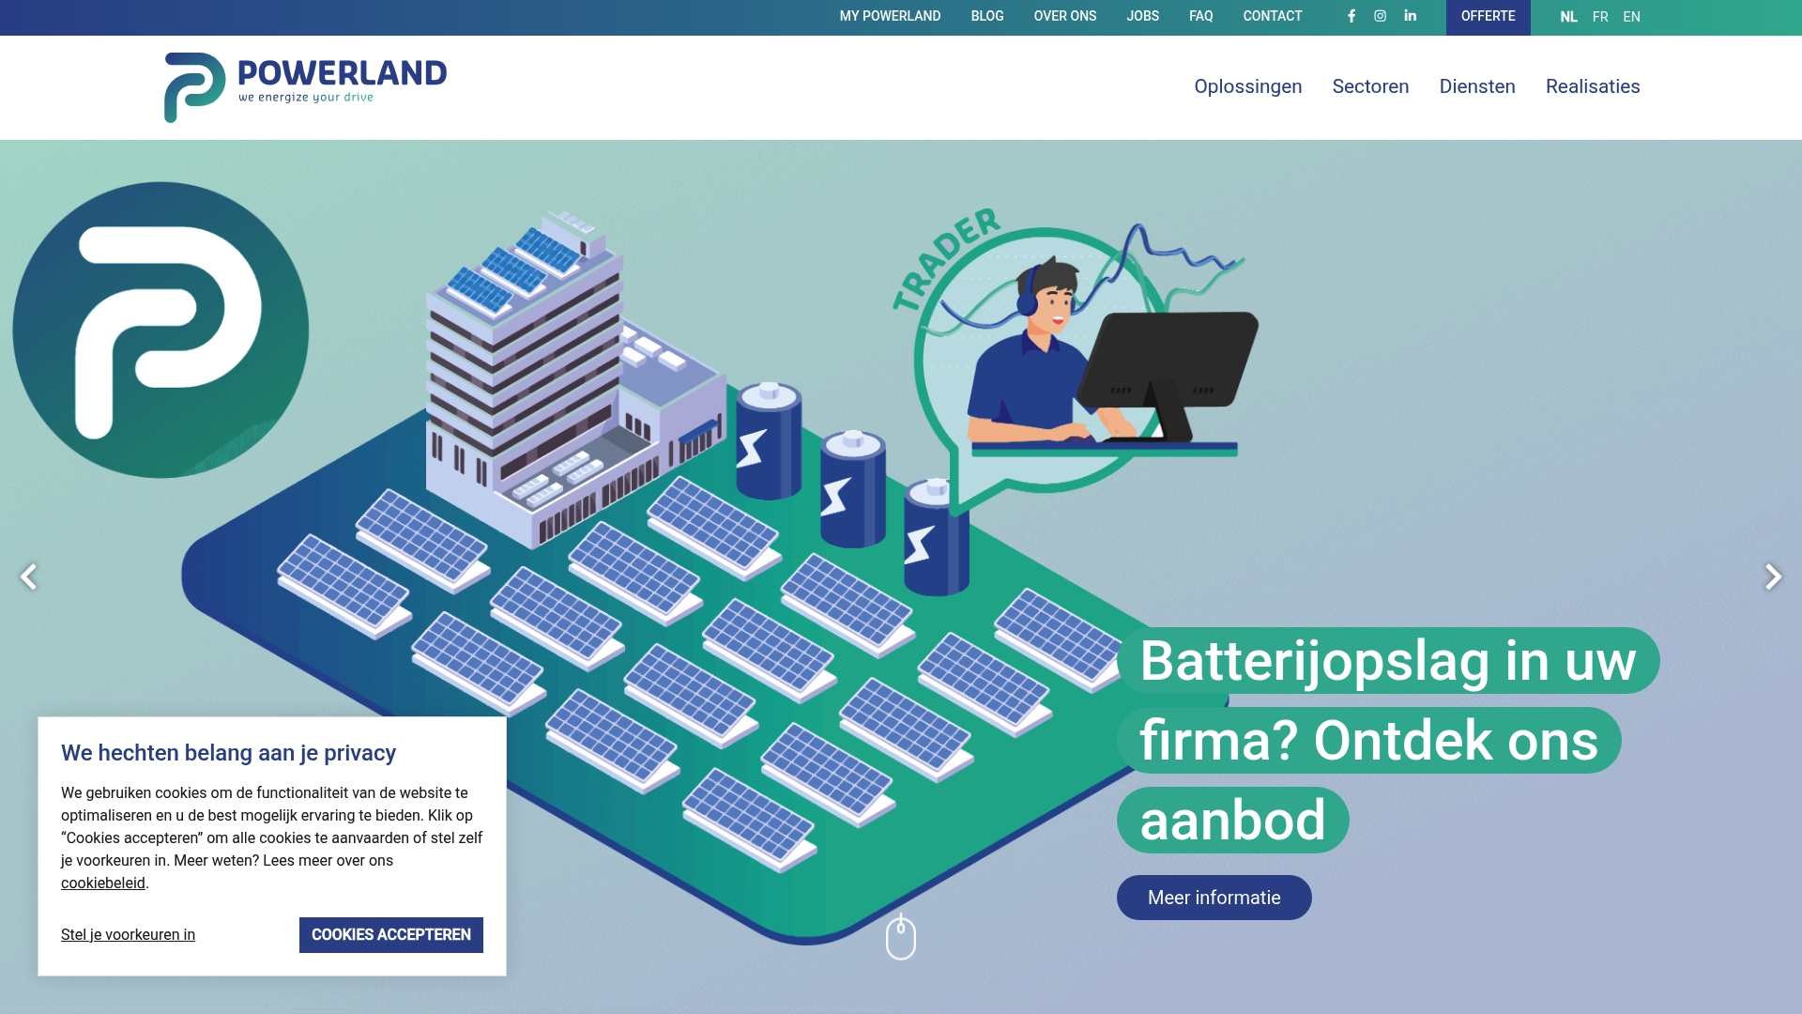Image resolution: width=1802 pixels, height=1014 pixels.
Task: Open the Oplossingen menu
Action: [1247, 86]
